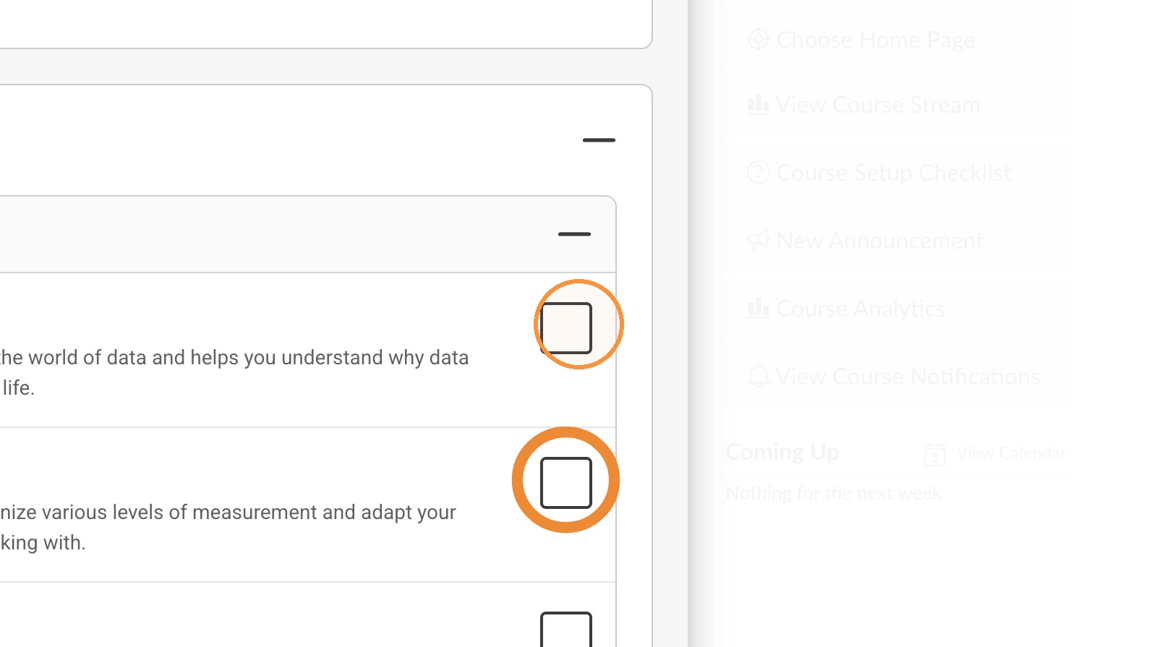Click the bar chart icon beside Course Analytics
Image resolution: width=1157 pixels, height=647 pixels.
click(758, 308)
